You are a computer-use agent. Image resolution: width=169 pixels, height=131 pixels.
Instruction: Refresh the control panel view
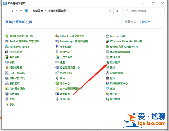click(x=117, y=11)
